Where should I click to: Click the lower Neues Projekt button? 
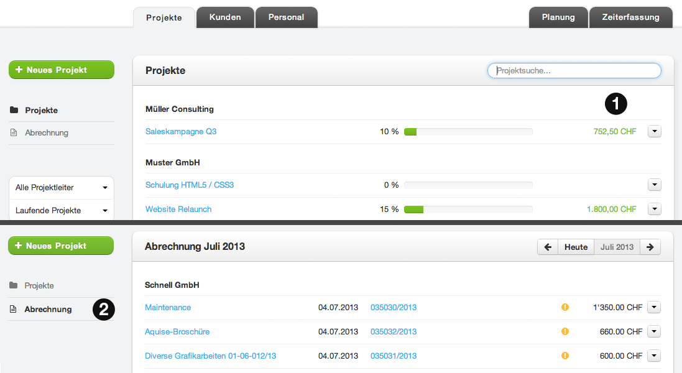61,246
